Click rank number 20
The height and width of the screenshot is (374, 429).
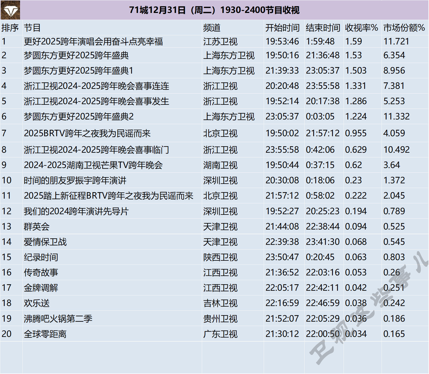(x=6, y=334)
